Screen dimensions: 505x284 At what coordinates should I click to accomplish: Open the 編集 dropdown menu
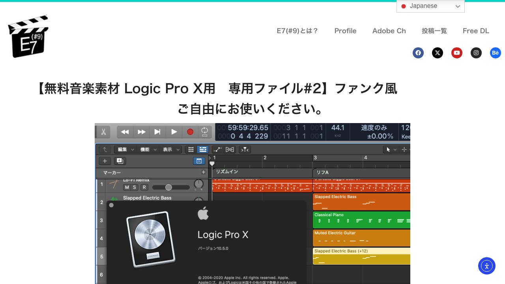[125, 149]
